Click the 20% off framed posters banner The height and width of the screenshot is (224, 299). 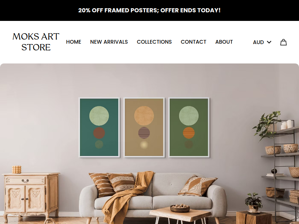(x=149, y=10)
